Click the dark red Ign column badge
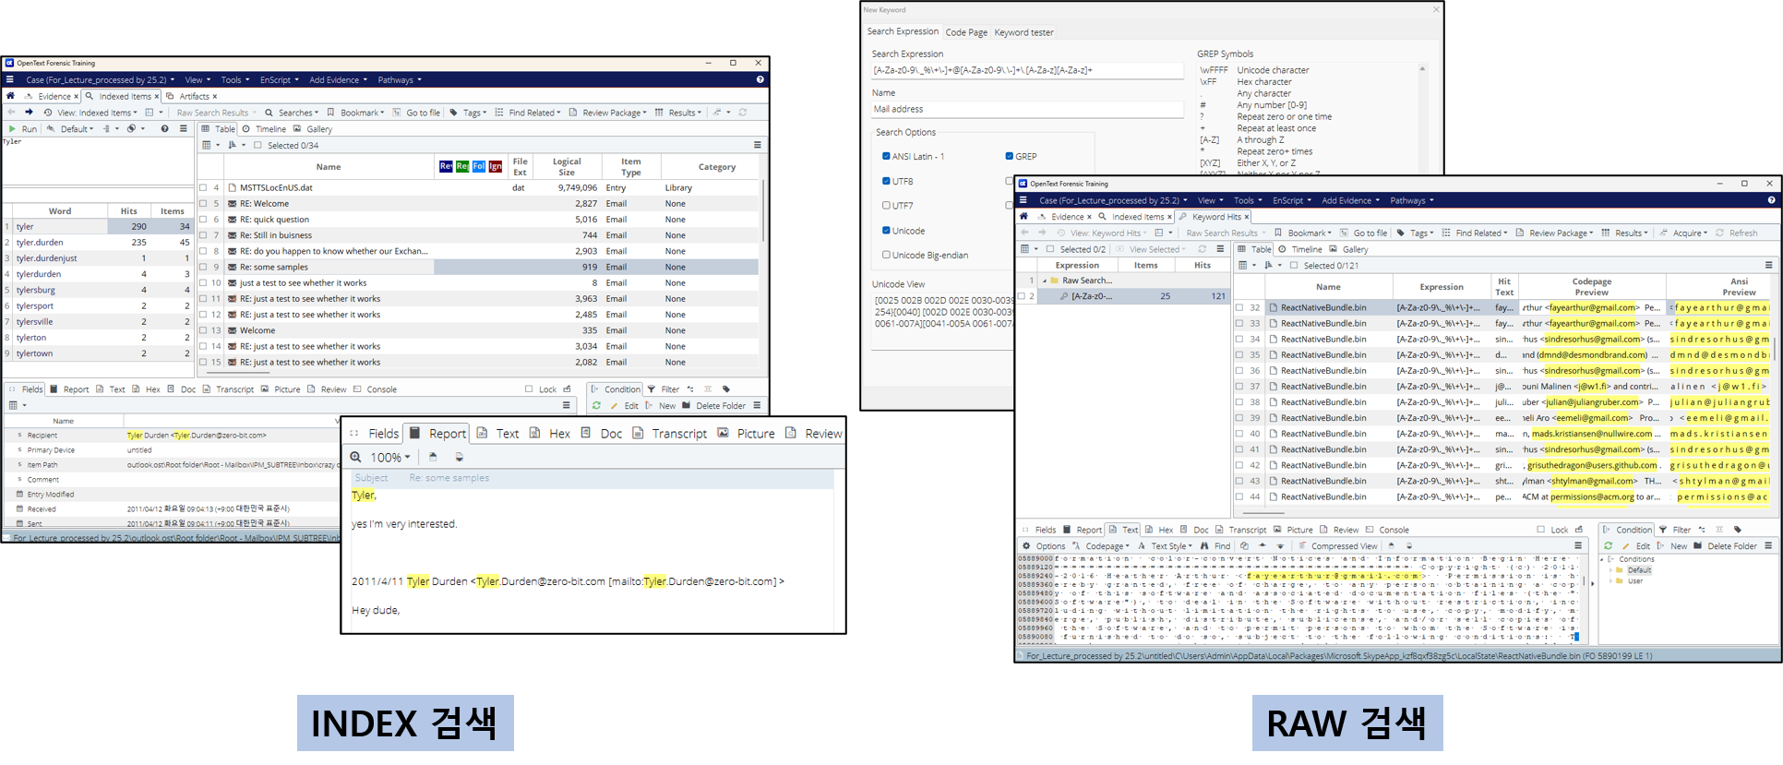This screenshot has width=1783, height=765. point(496,167)
